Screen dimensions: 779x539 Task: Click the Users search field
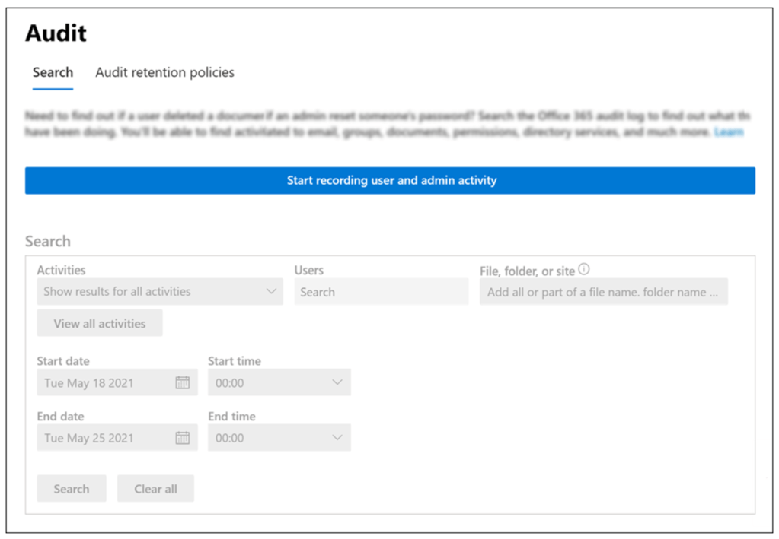[381, 292]
